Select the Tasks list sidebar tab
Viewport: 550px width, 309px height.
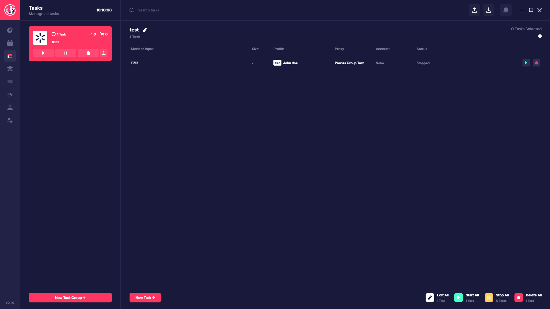tap(10, 56)
